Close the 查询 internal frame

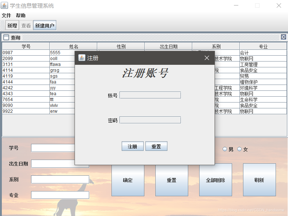pos(283,37)
